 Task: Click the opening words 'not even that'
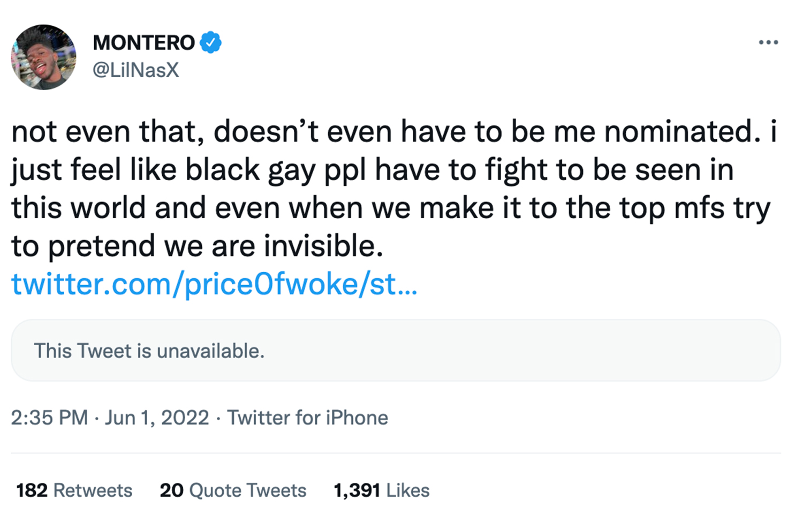(108, 131)
